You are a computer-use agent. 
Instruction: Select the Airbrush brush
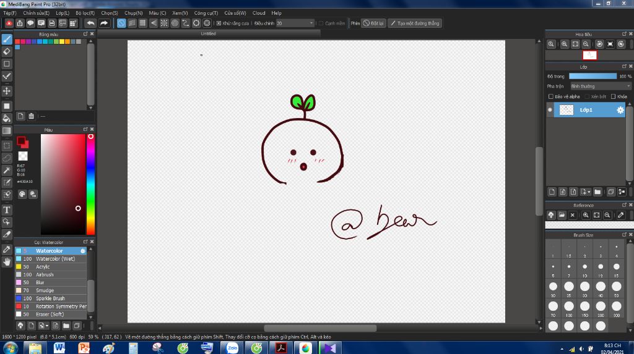51,274
